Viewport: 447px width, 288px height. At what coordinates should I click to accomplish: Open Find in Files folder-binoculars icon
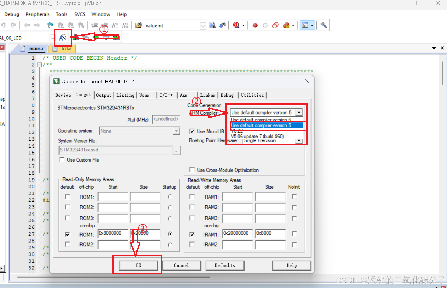tap(138, 25)
